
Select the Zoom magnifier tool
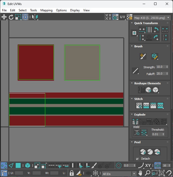[147, 173]
